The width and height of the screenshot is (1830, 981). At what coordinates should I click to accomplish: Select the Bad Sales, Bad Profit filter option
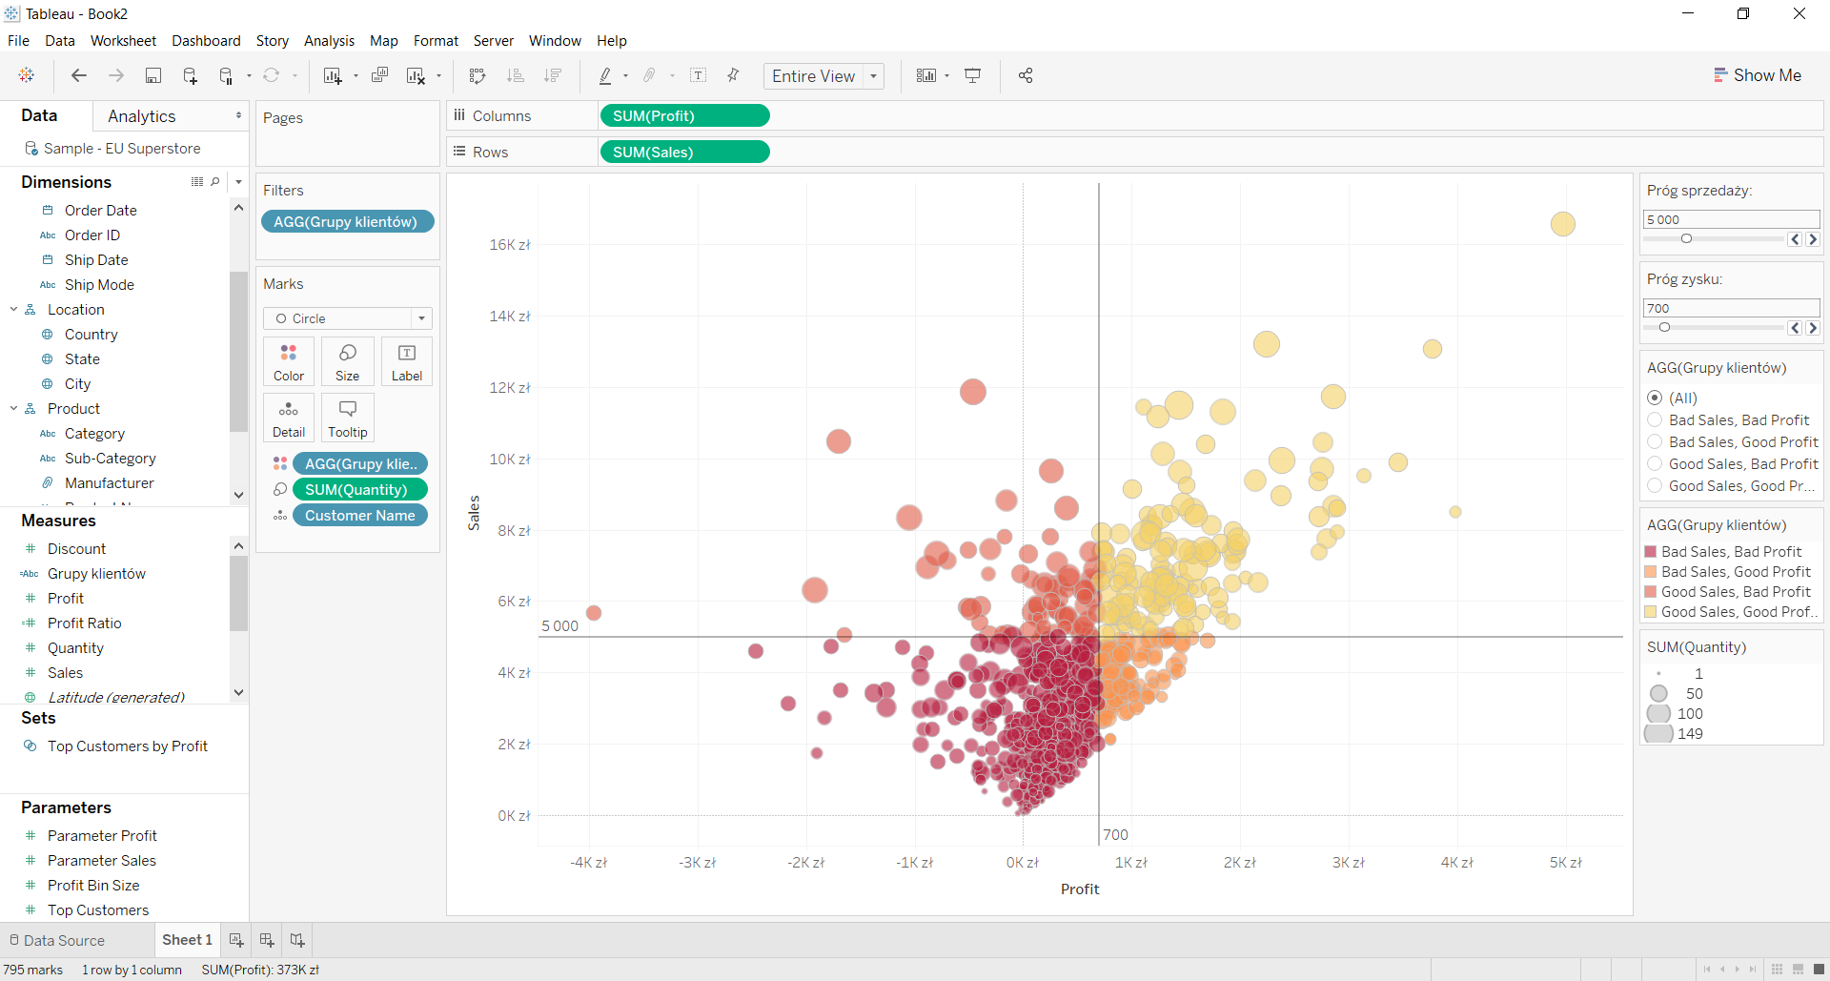point(1655,420)
